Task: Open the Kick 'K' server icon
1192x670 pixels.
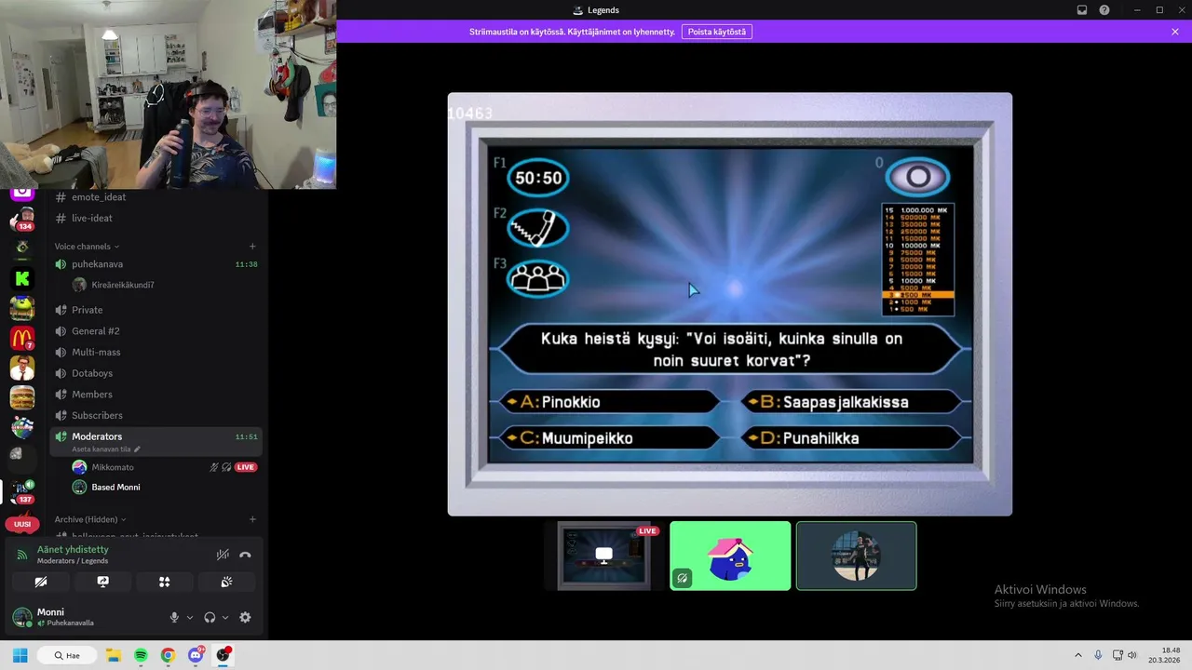Action: point(22,277)
